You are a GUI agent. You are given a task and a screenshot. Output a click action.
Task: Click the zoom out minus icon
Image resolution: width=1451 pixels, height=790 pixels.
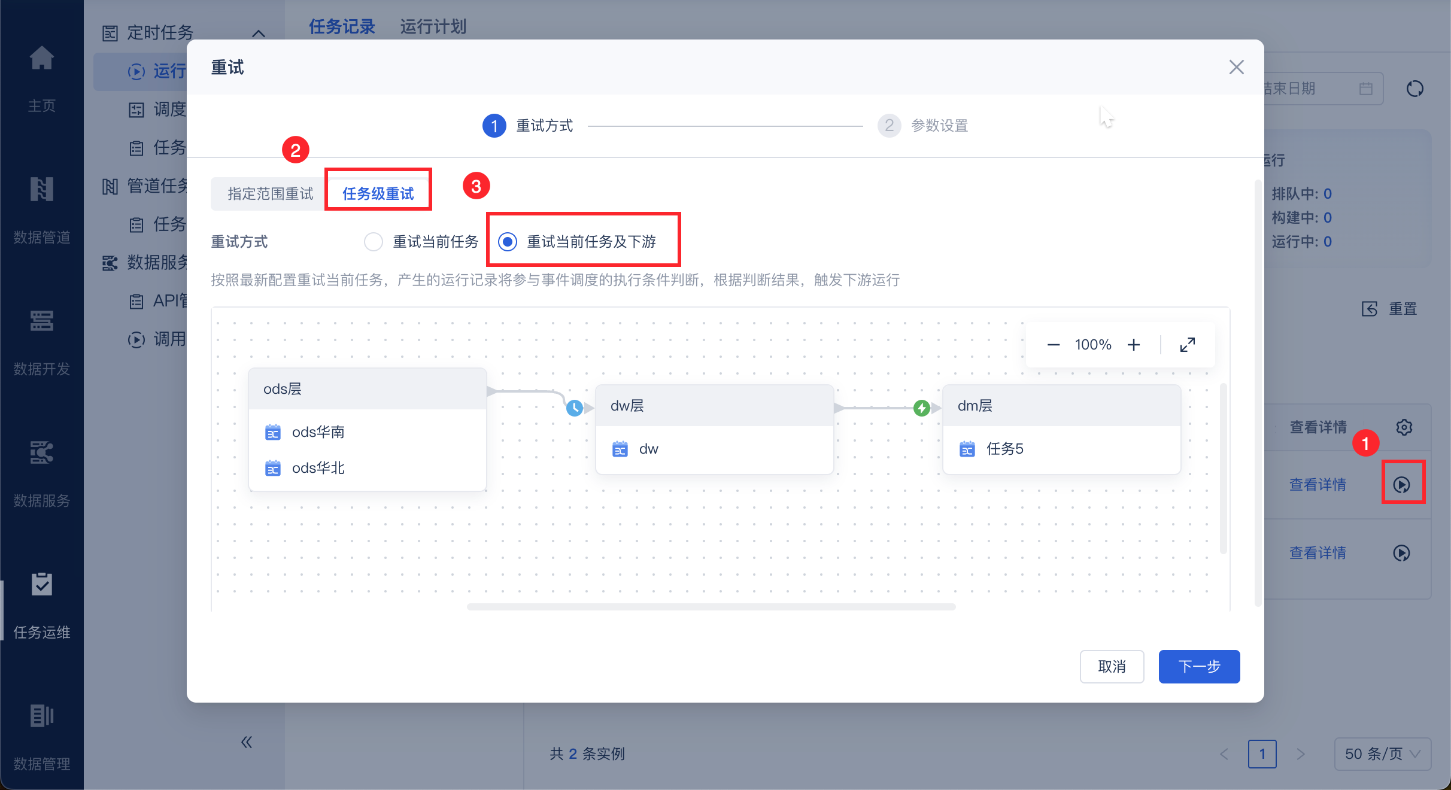(x=1054, y=345)
